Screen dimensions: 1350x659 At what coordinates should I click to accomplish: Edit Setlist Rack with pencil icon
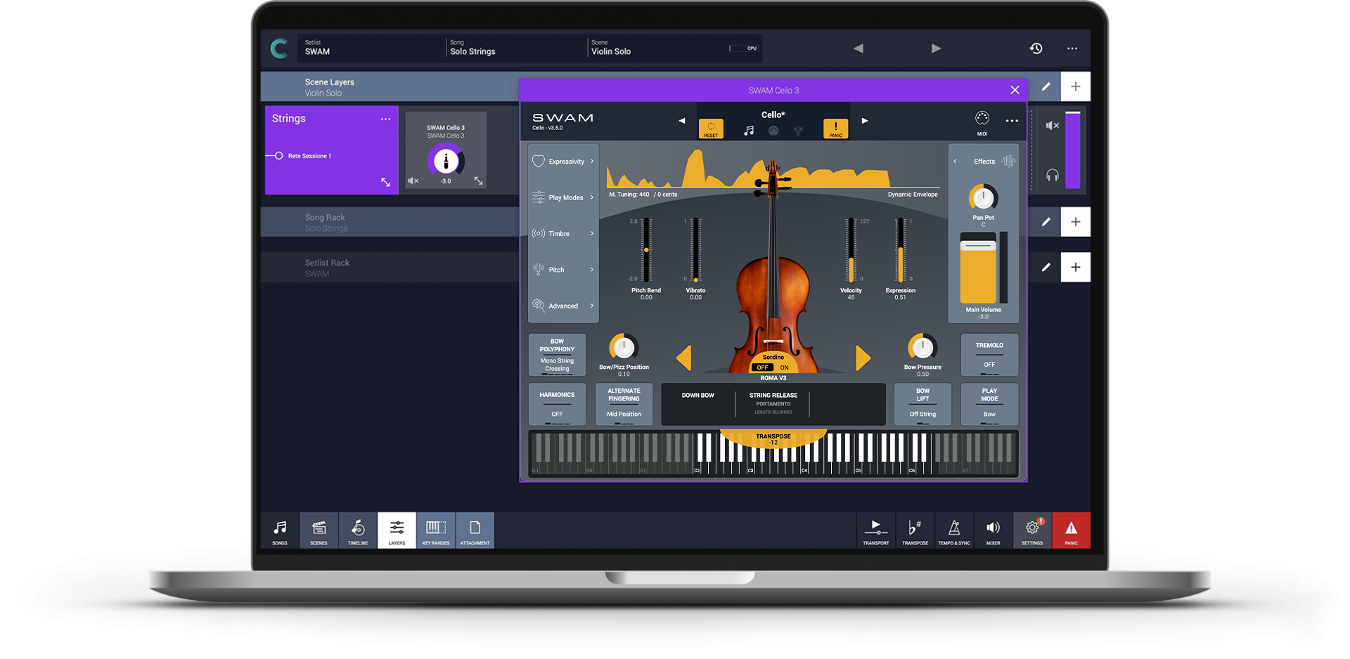point(1046,267)
